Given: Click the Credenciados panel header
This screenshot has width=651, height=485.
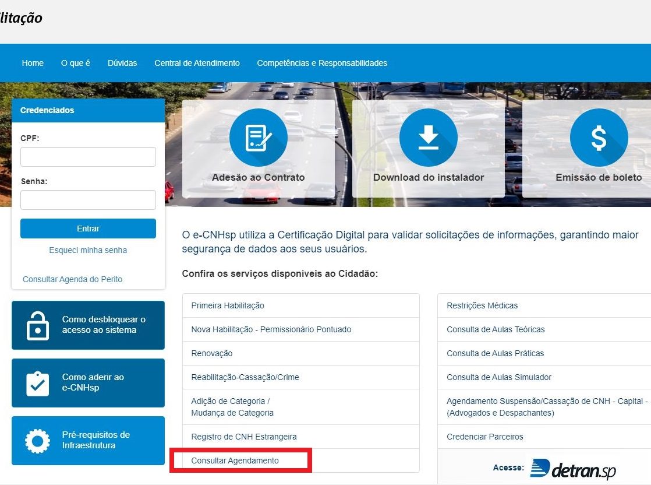Looking at the screenshot, I should point(88,111).
